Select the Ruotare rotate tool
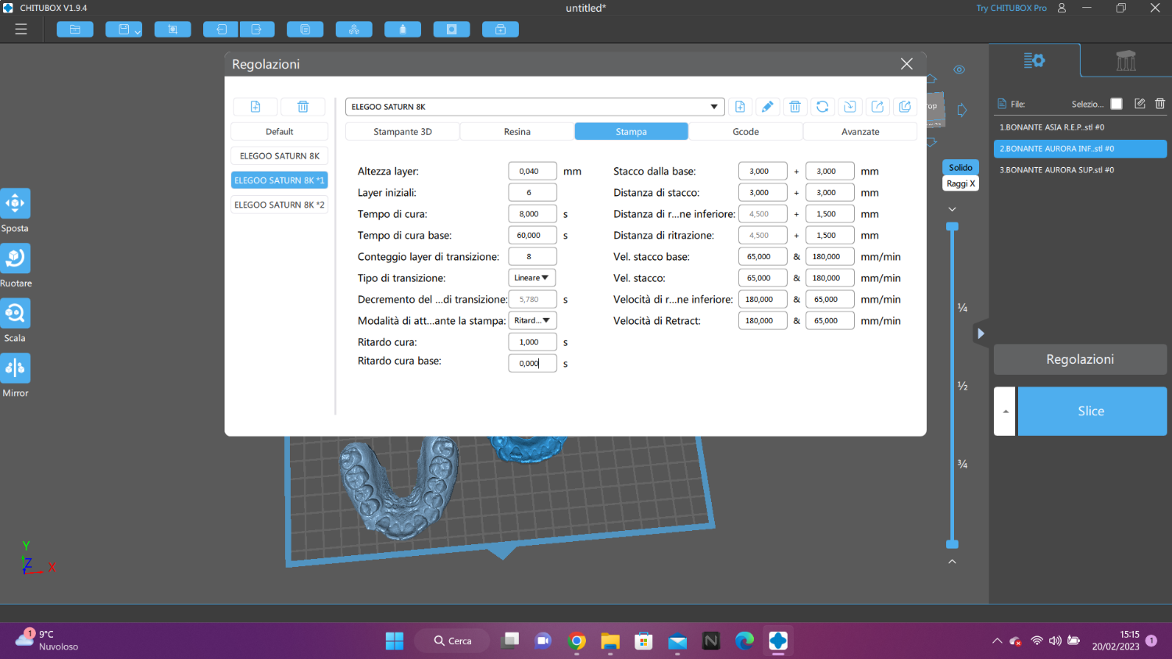 tap(15, 258)
